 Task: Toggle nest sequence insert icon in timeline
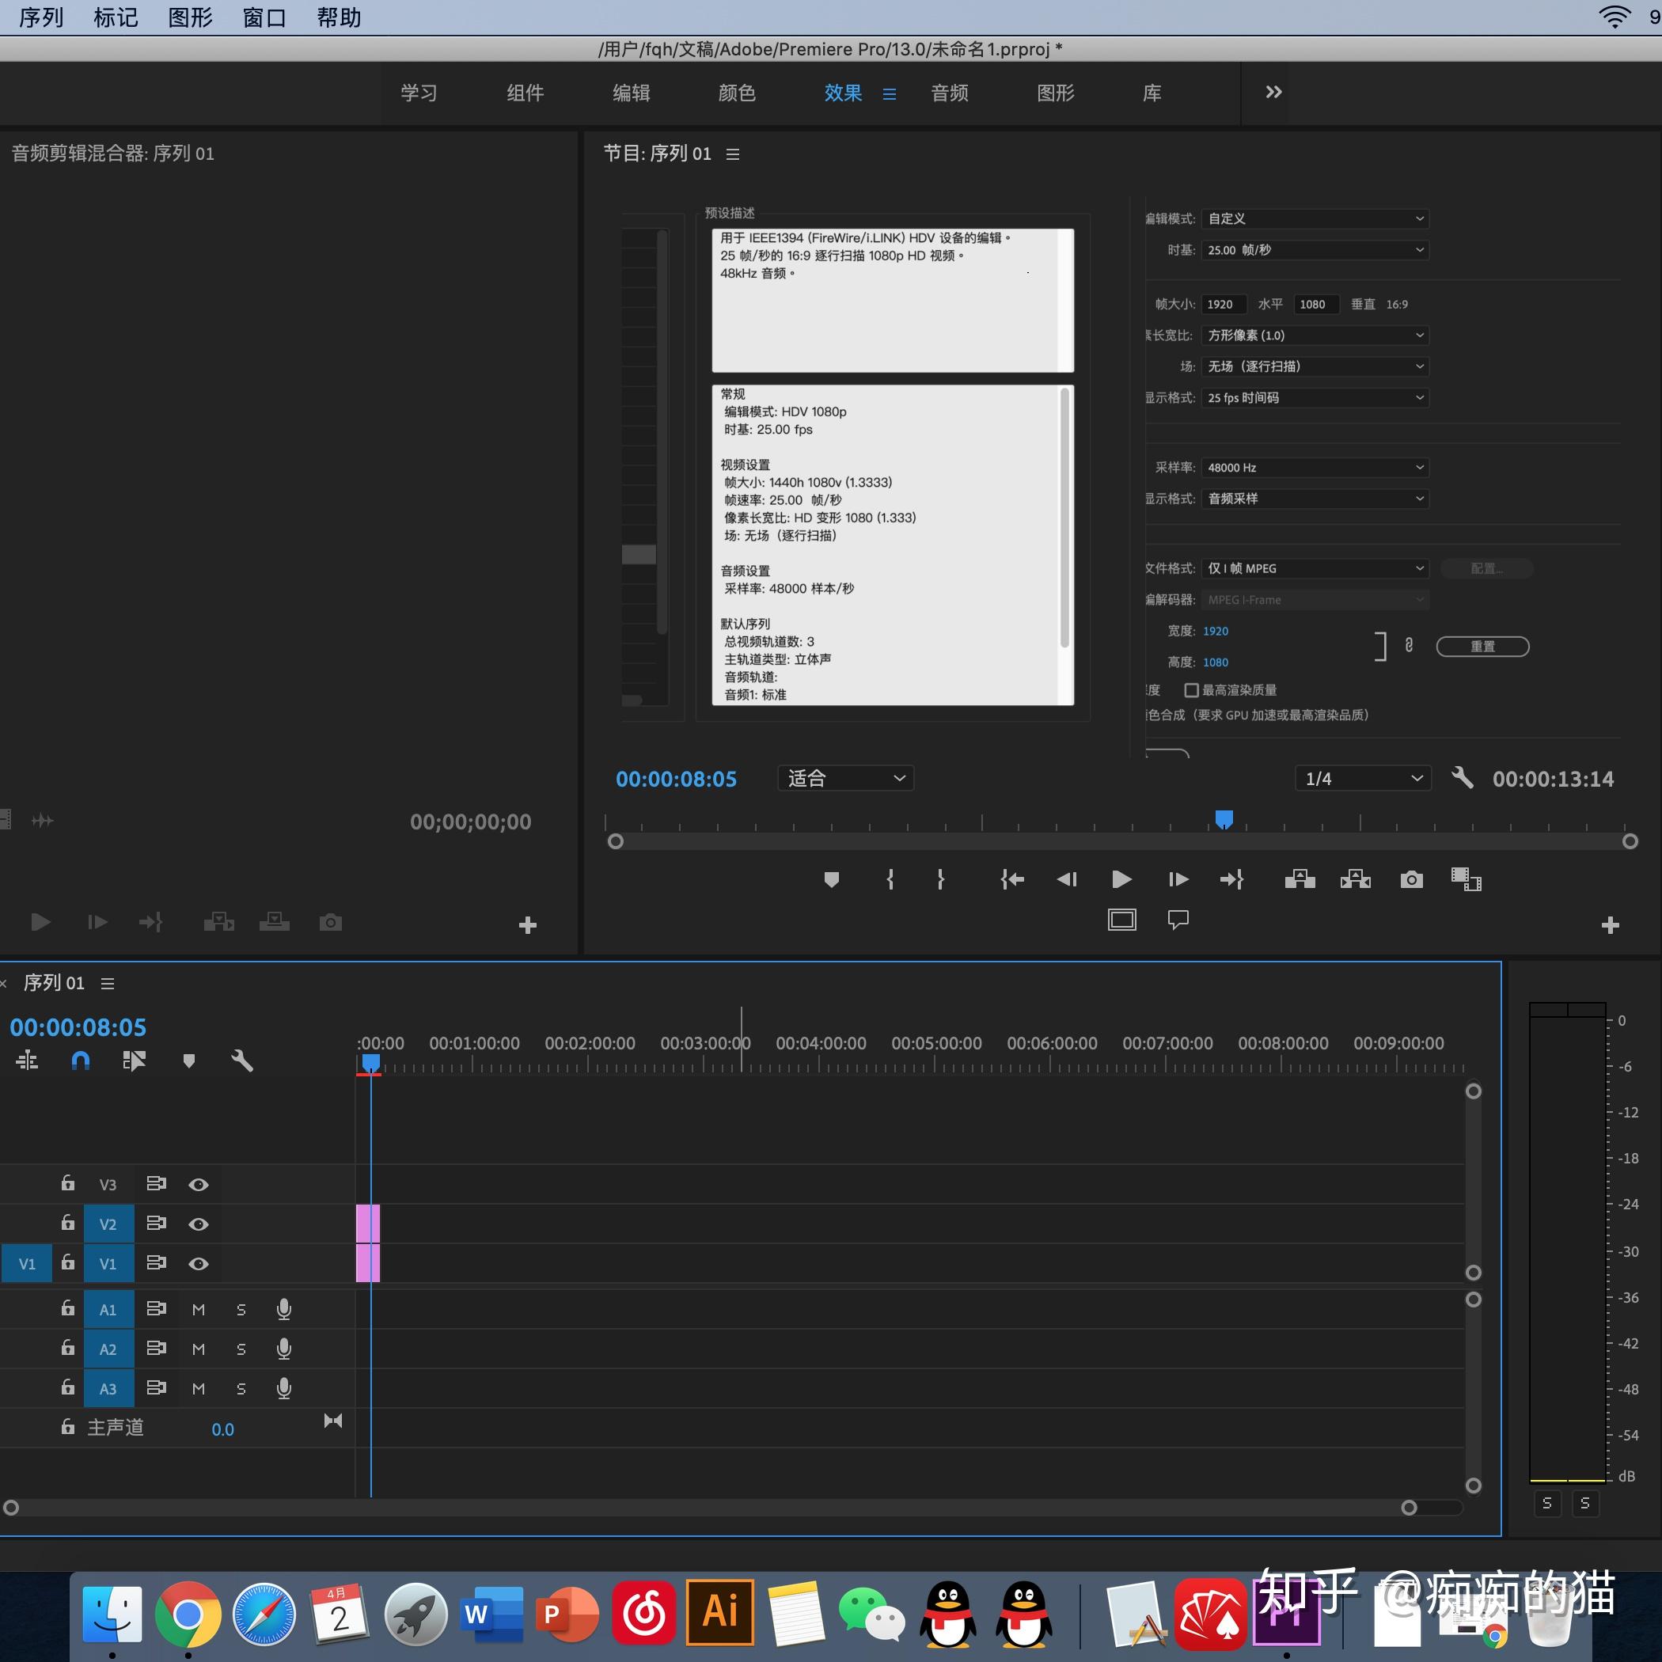coord(27,1061)
